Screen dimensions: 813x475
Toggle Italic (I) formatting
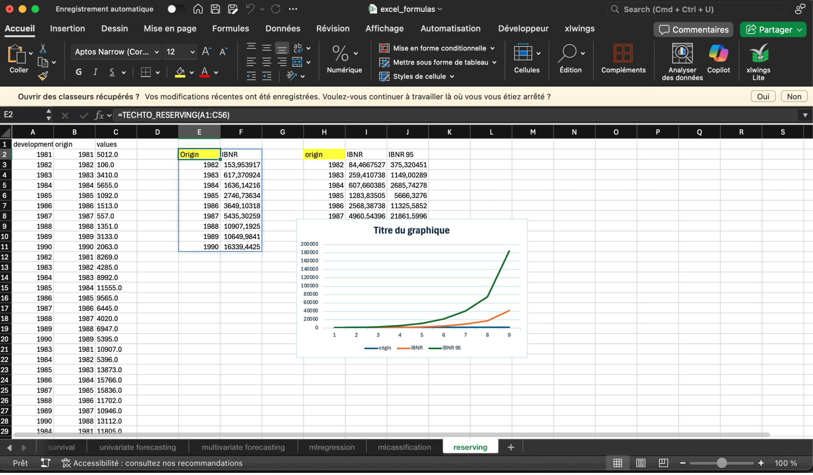point(95,72)
